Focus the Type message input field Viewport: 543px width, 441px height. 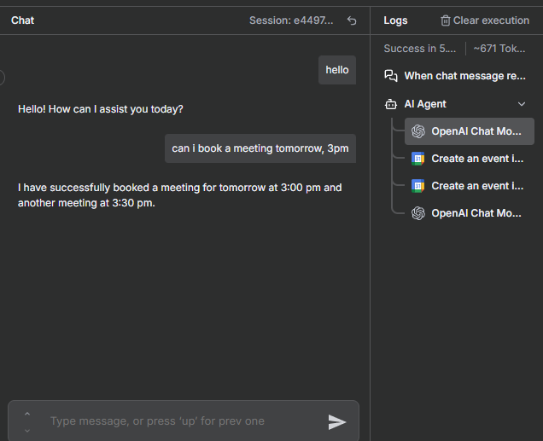[179, 421]
